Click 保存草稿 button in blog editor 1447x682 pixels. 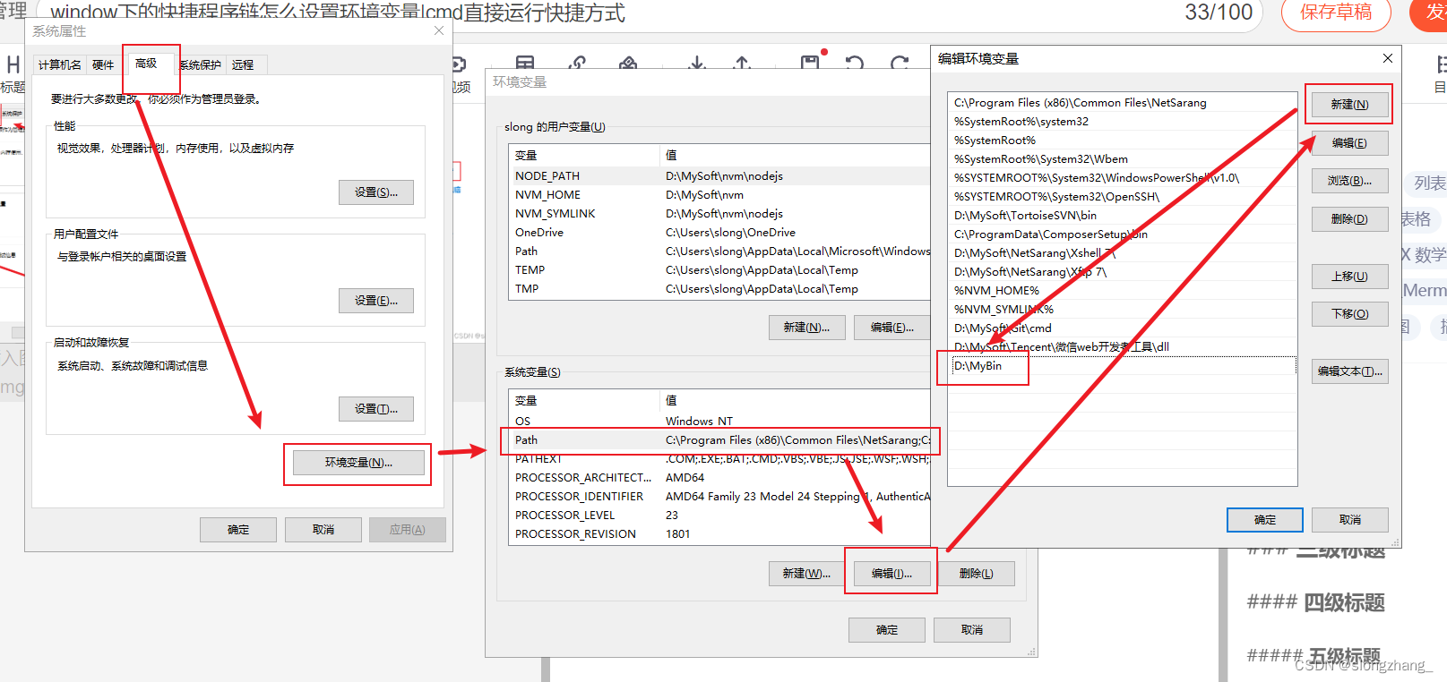pyautogui.click(x=1336, y=13)
